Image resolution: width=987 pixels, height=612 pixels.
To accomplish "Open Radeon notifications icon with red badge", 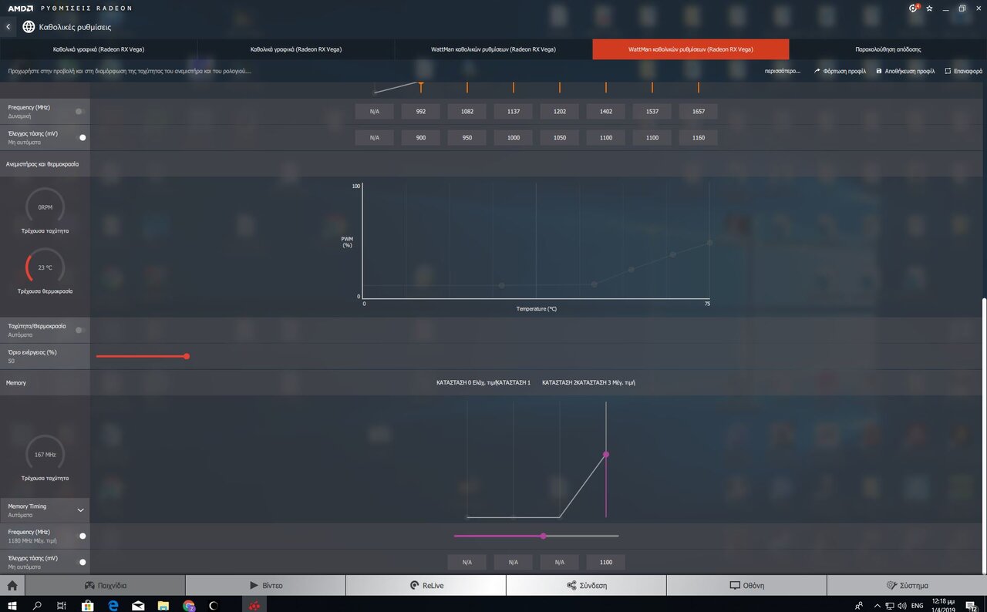I will 914,8.
